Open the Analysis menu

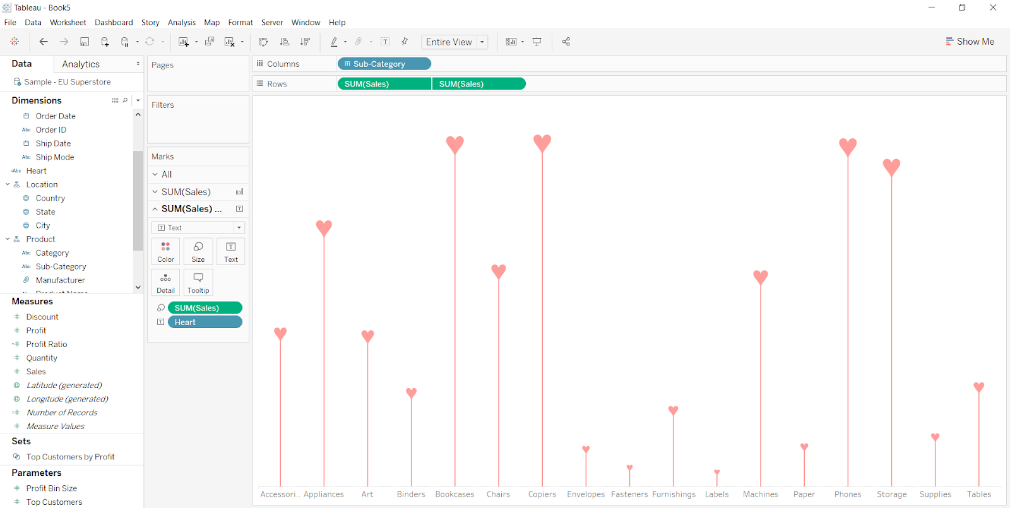[x=181, y=22]
